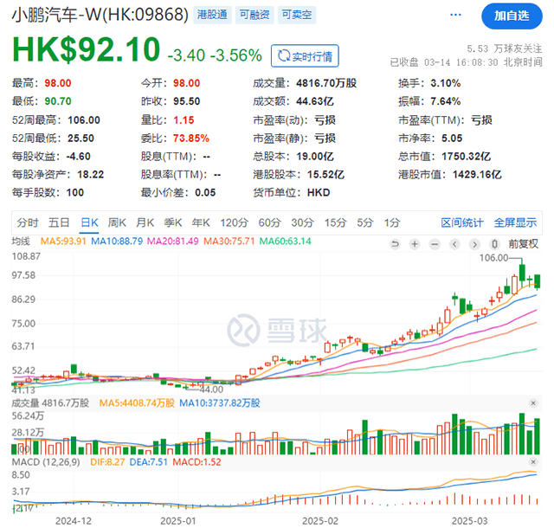Click the chart pan left arrow icon
This screenshot has width=554, height=528.
pyautogui.click(x=454, y=244)
